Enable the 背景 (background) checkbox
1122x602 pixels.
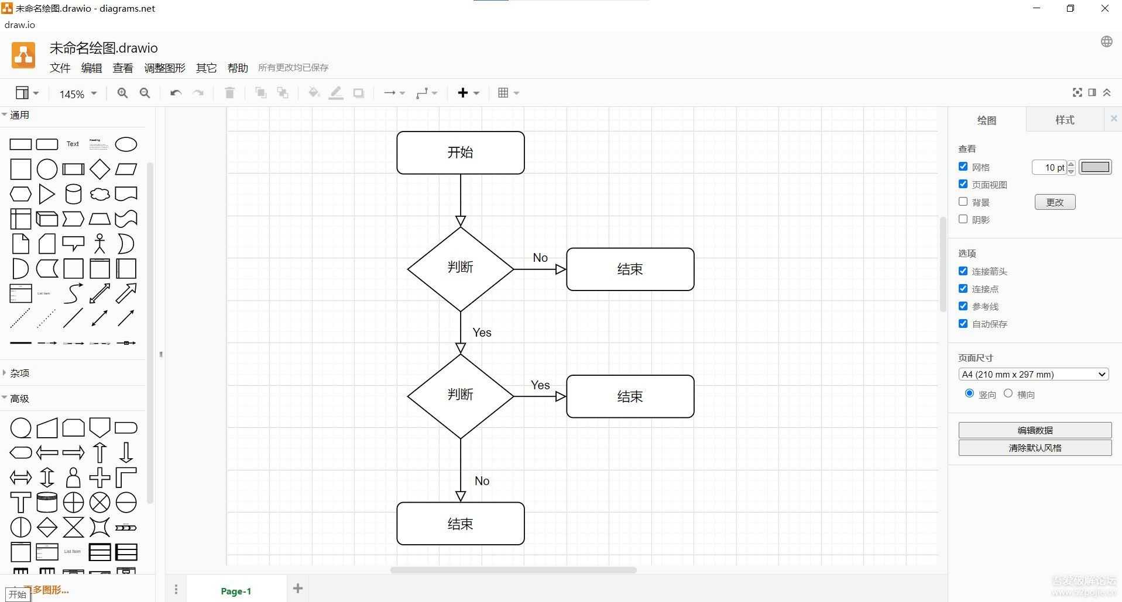point(963,201)
